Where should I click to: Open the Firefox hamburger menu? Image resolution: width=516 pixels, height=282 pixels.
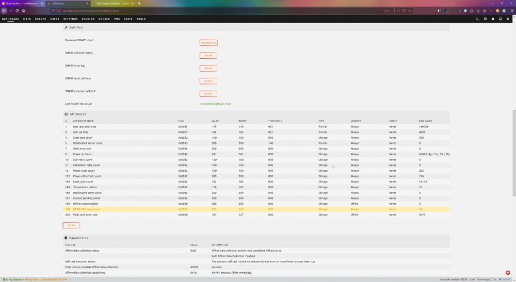[512, 10]
